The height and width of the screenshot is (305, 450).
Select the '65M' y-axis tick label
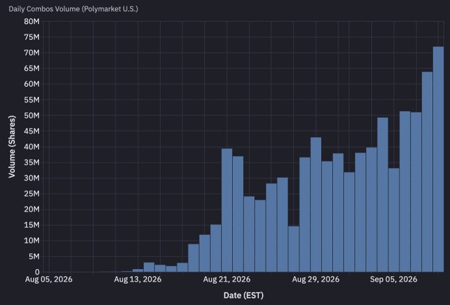pyautogui.click(x=32, y=69)
